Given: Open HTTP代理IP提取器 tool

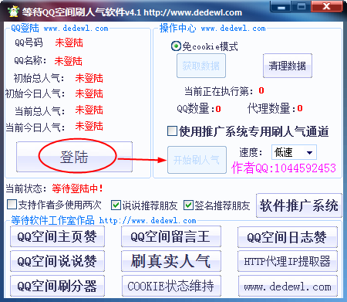Looking at the screenshot, I should 288,261.
